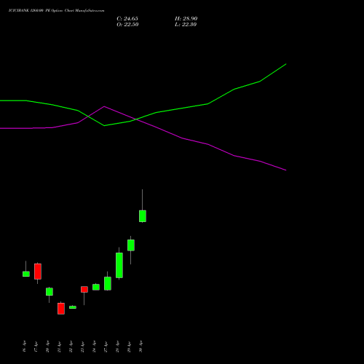Click the 22 Apr date label

coord(71,347)
